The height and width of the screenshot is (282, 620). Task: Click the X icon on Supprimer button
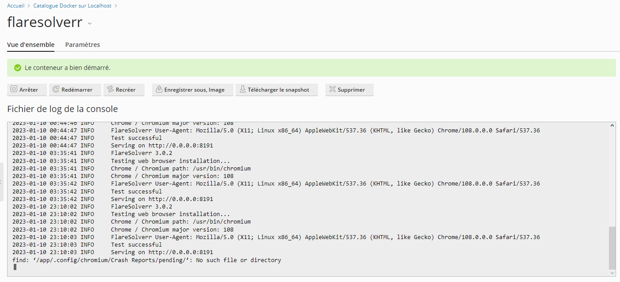333,89
